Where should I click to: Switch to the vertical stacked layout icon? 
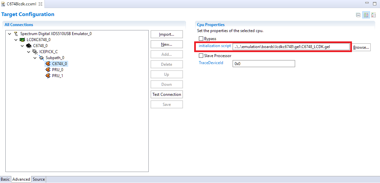coord(374,15)
